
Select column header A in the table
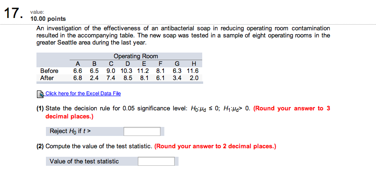pos(78,64)
